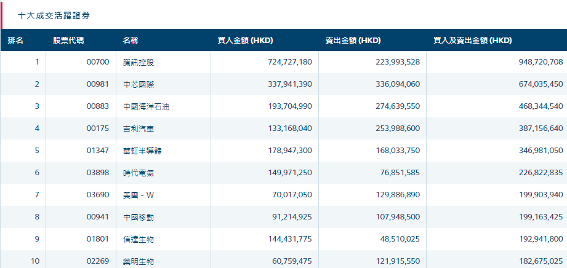Viewport: 567px width, 268px height.
Task: Click sell amount 253,988,600
Action: [398, 128]
